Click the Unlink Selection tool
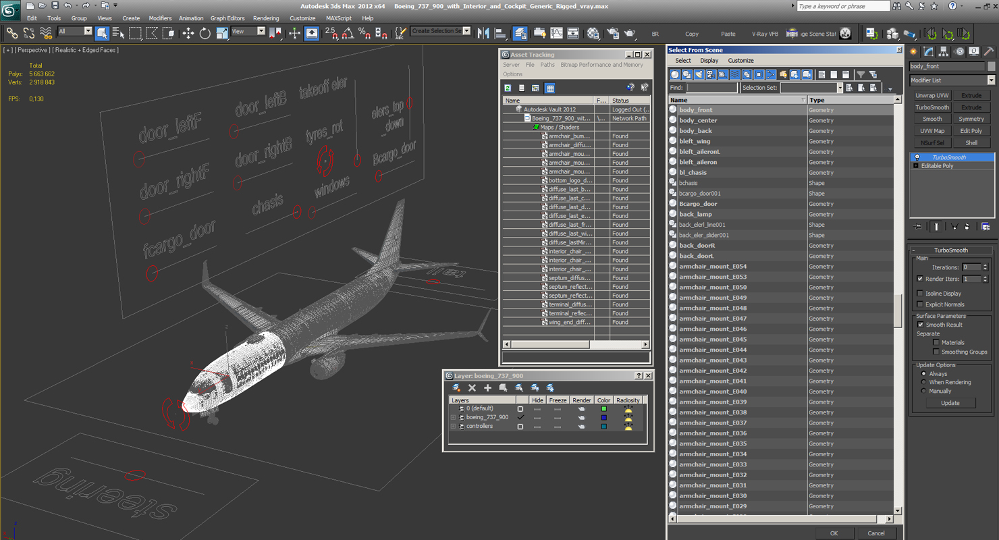The image size is (999, 540). tap(28, 33)
